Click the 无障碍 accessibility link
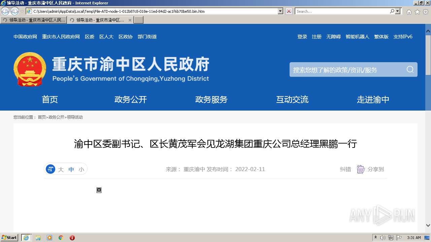This screenshot has width=431, height=242. (333, 37)
